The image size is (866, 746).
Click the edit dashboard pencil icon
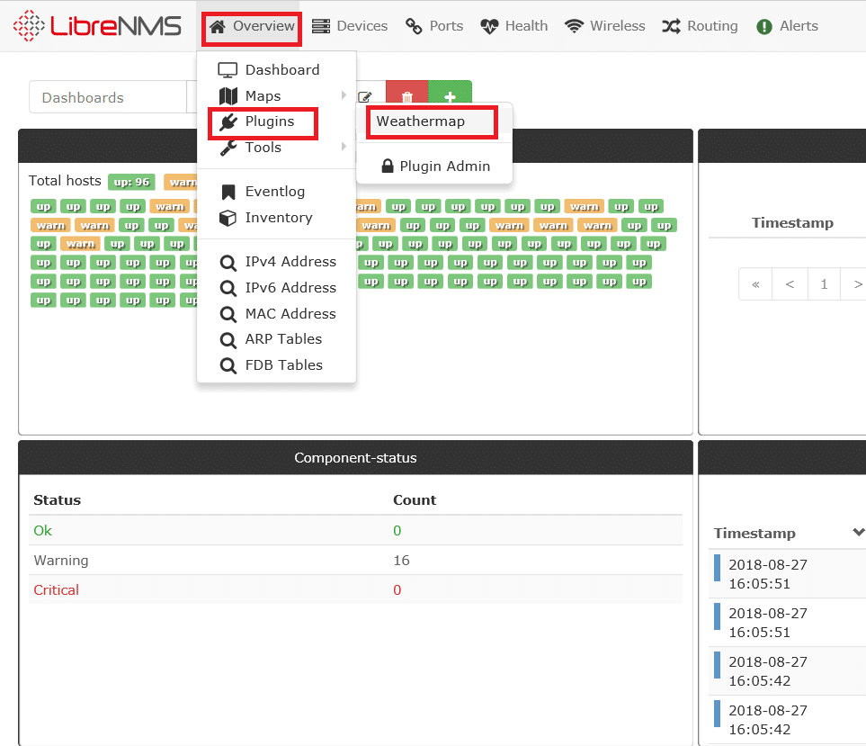point(365,96)
